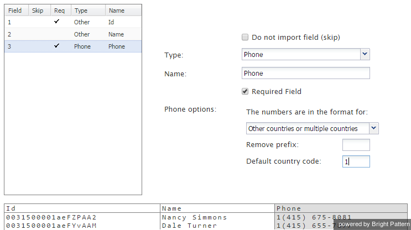The image size is (411, 230).
Task: Click the Skip column header
Action: tap(40, 11)
